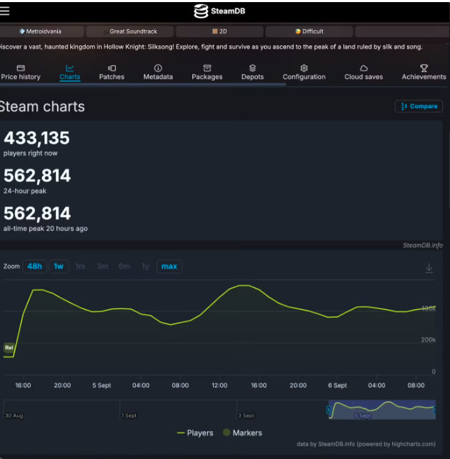Open the Packages tab
The image size is (450, 459).
coord(207,73)
